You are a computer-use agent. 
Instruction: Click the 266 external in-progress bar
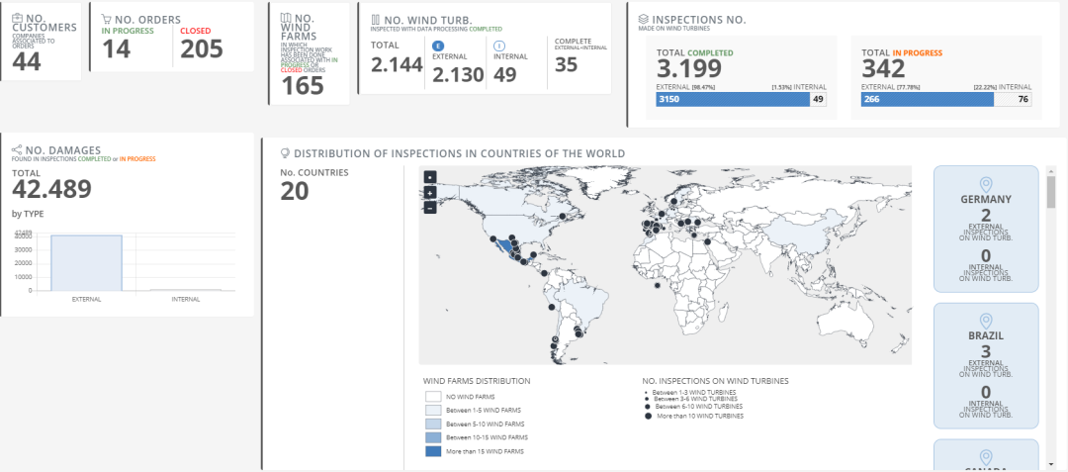coord(930,99)
